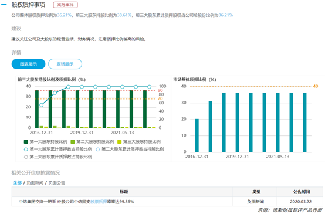Switch to 表格展示 view
325x214 pixels.
click(x=65, y=64)
